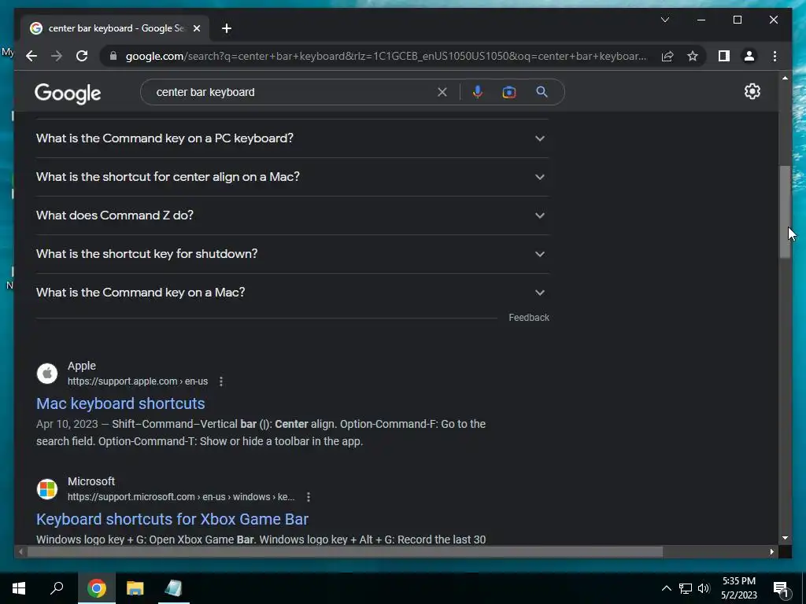Click the scroll right arrow
The image size is (806, 604).
click(x=772, y=552)
